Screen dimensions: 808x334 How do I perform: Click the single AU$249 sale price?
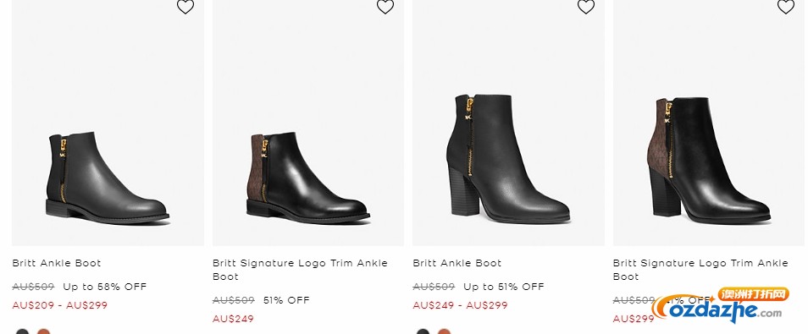tap(233, 319)
